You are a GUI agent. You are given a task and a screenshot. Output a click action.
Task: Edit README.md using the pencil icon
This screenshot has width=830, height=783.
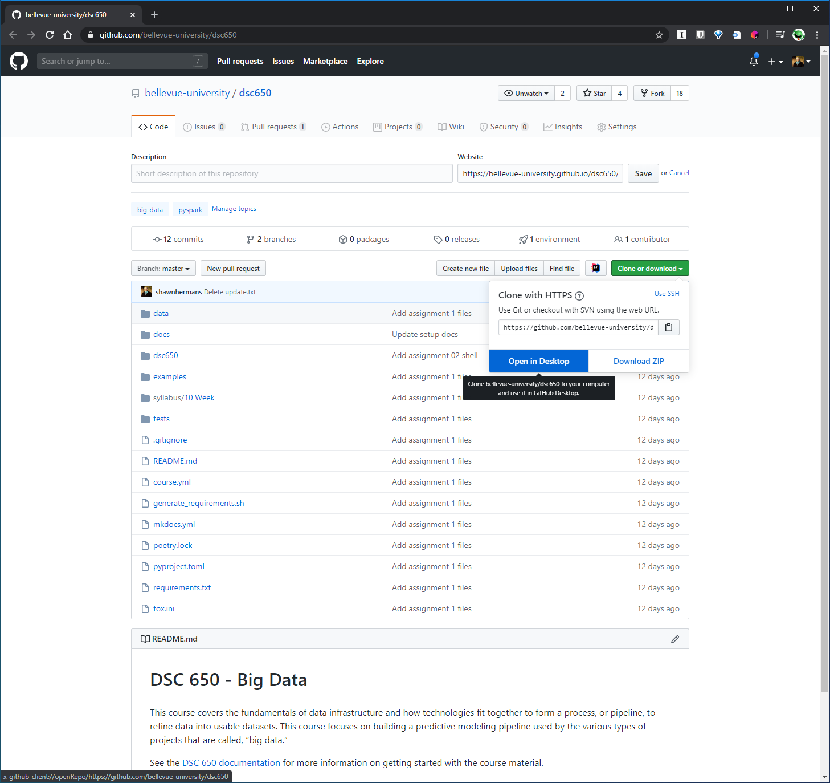[675, 639]
